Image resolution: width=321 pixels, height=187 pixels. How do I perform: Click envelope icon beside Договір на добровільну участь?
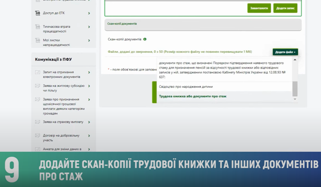click(37, 135)
